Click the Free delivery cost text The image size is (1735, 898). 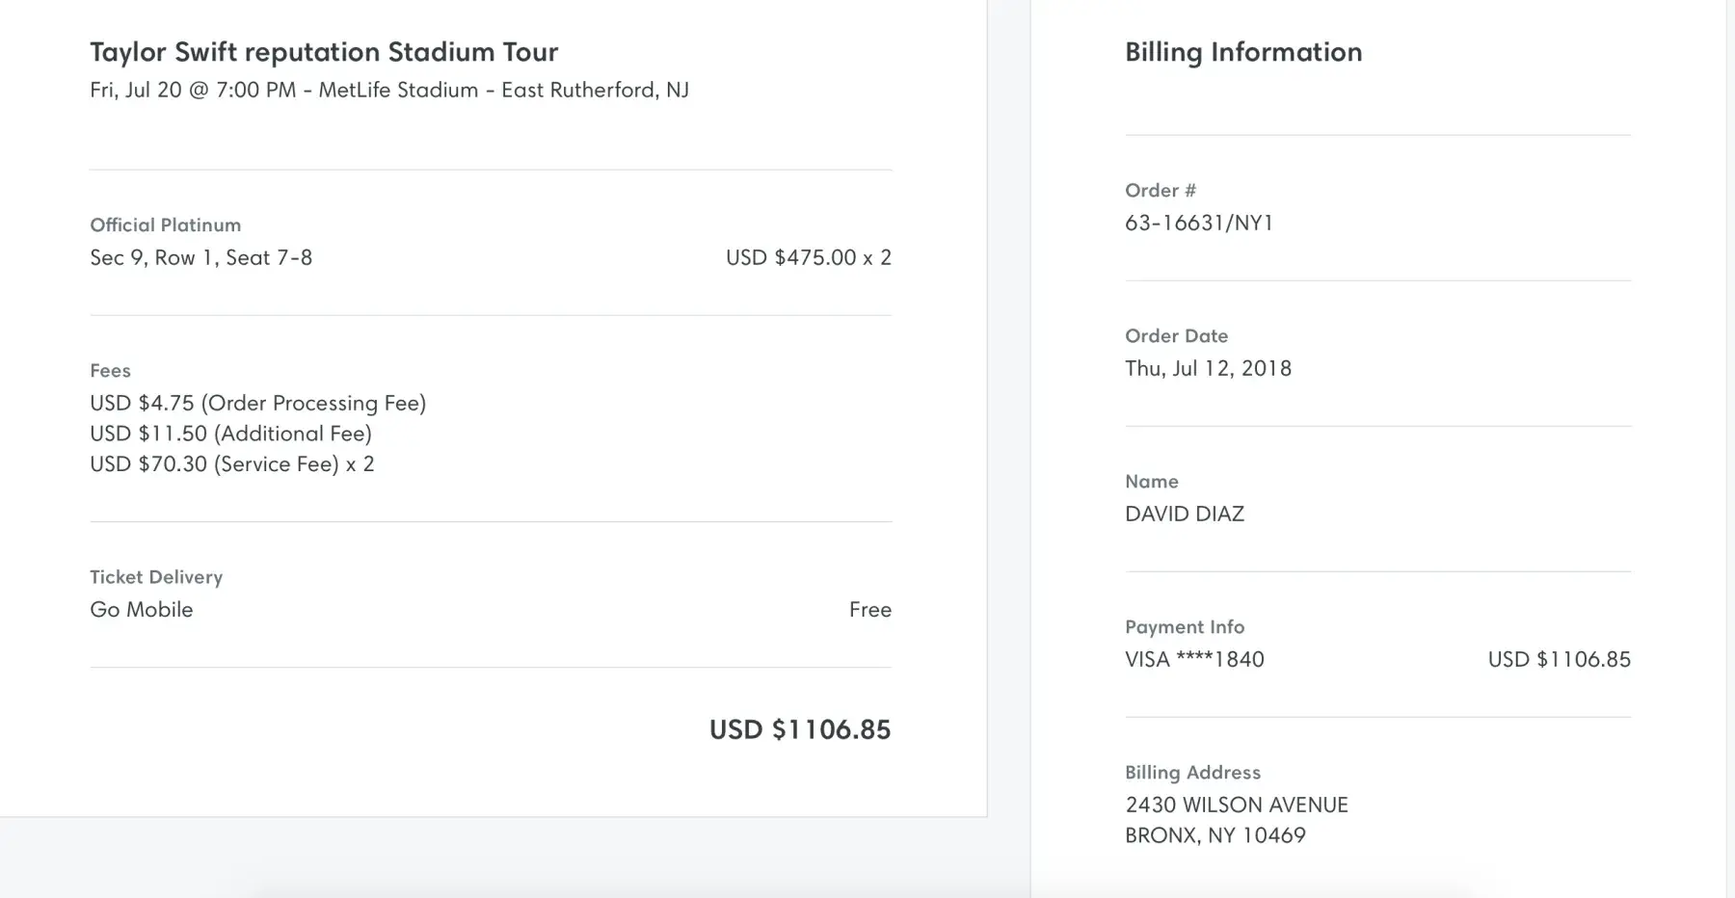click(x=869, y=610)
